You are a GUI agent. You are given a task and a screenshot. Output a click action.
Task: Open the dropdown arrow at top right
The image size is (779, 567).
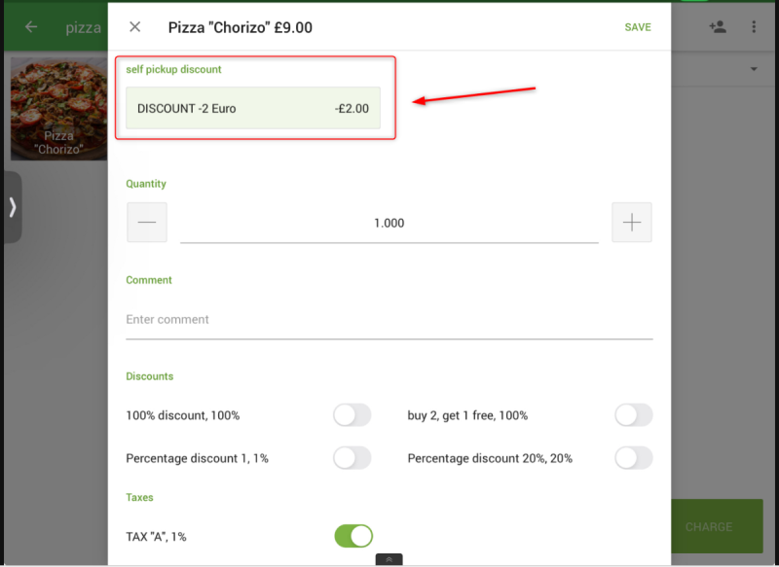[x=754, y=70]
